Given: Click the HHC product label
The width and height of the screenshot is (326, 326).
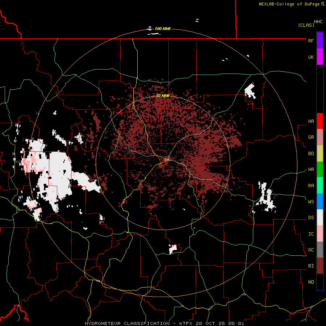Looking at the screenshot, I should pos(318,22).
